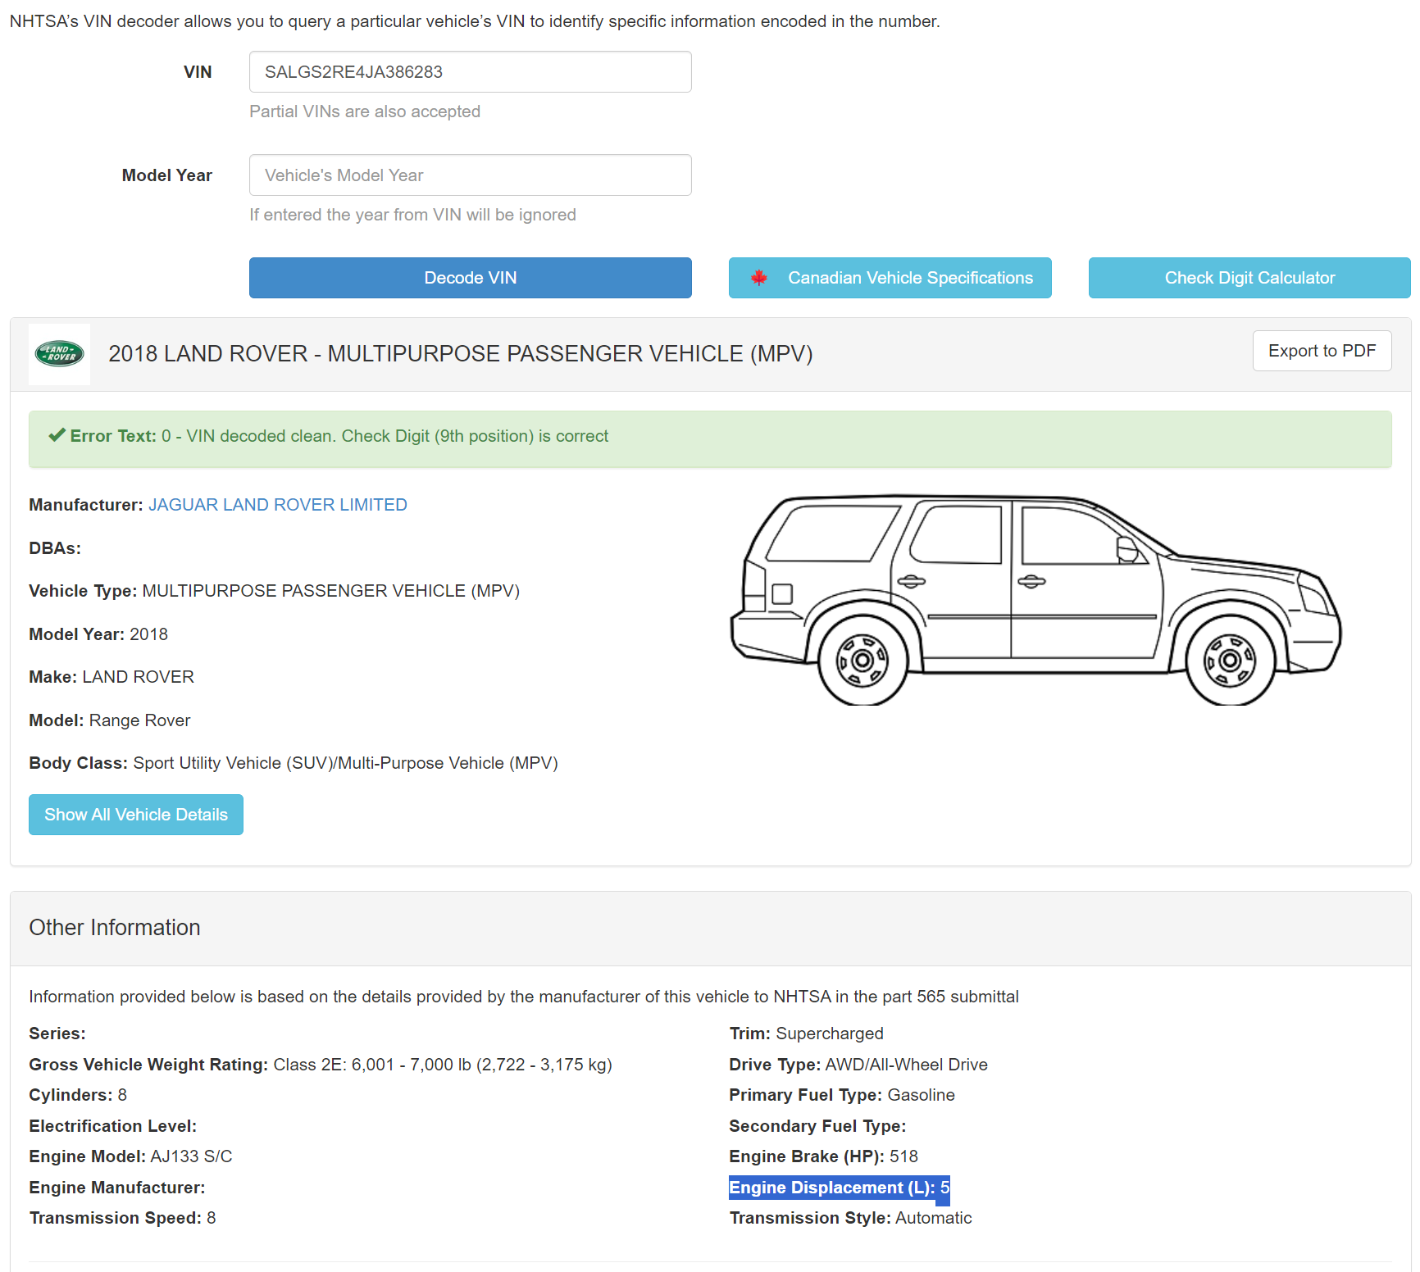Click the SUV vehicle outline illustration
Viewport: 1420px width, 1272px height.
click(1035, 600)
